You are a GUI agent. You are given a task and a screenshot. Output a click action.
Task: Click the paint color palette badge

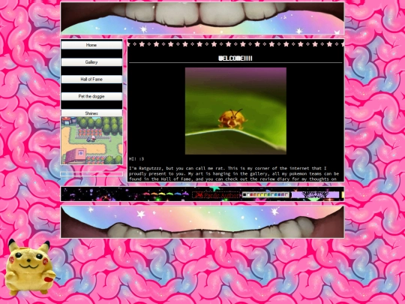point(265,194)
